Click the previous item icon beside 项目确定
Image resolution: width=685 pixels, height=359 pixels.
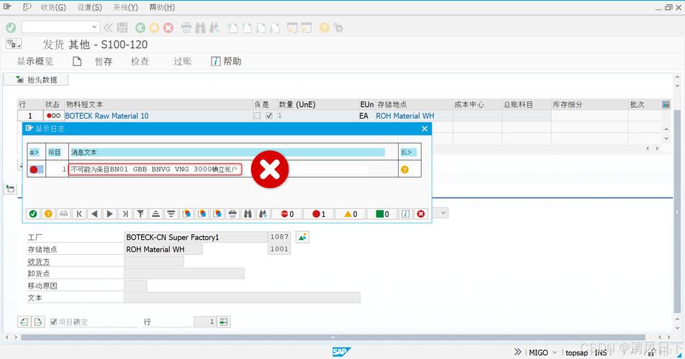coord(24,322)
